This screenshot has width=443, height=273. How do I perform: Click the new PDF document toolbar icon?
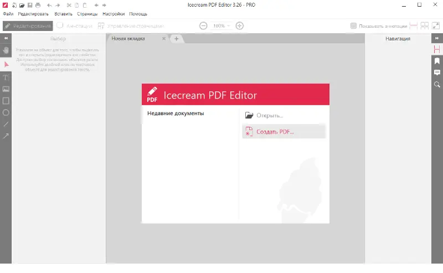pos(14,5)
